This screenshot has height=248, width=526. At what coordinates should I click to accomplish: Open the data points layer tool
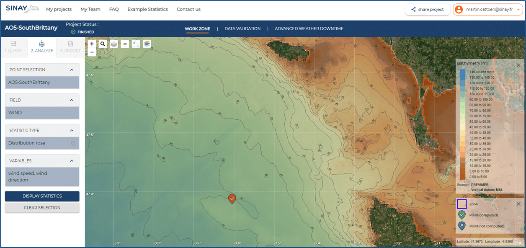coord(135,44)
